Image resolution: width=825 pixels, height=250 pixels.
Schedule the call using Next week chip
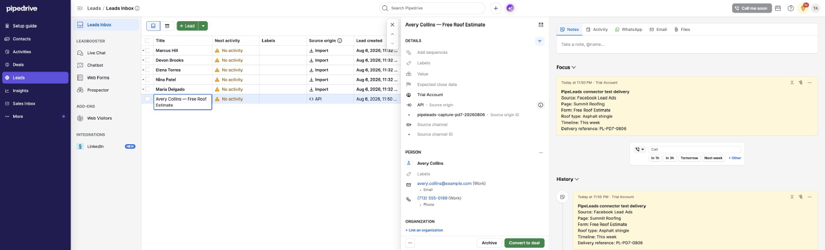point(713,158)
